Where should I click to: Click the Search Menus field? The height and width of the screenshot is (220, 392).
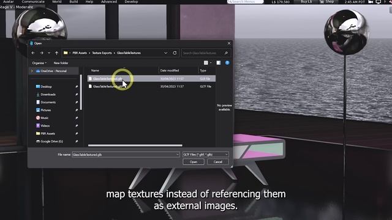click(245, 1)
